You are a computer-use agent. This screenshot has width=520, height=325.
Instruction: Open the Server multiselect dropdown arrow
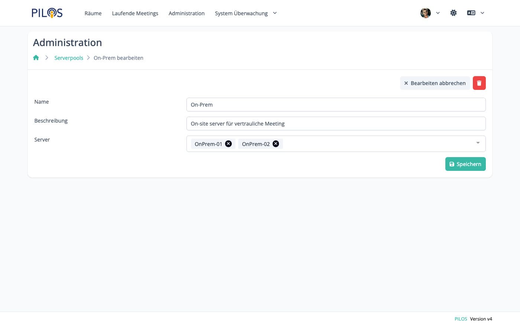tap(478, 143)
